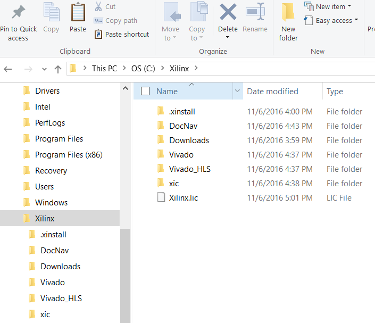Select Windows in the navigation tree
The width and height of the screenshot is (375, 323).
point(52,203)
